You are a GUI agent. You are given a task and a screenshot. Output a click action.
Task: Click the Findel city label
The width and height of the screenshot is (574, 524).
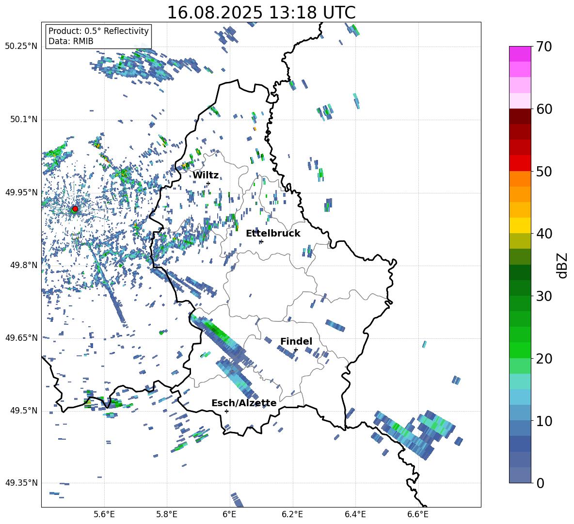coord(296,341)
